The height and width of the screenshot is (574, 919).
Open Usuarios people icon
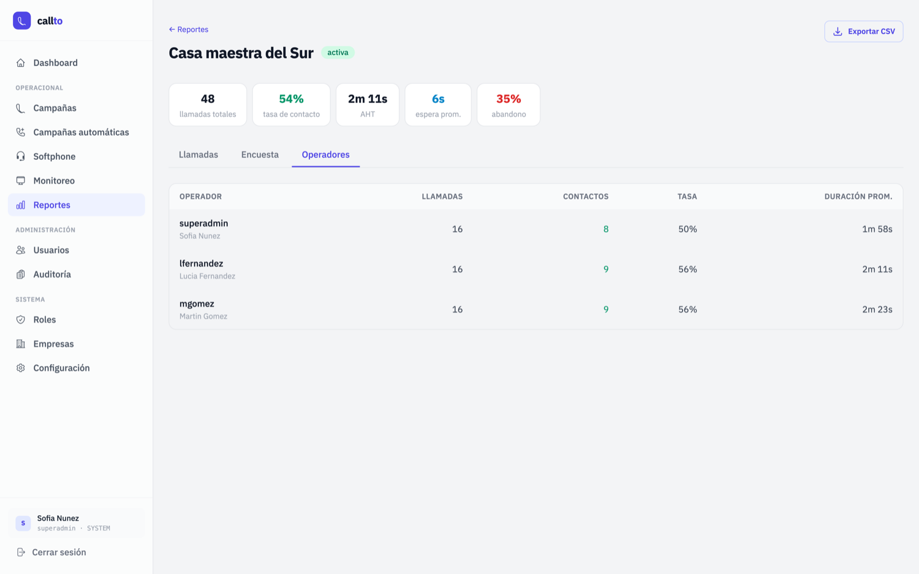21,250
